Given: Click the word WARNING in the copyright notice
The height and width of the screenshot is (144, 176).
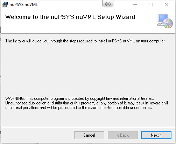Looking at the screenshot, I should click(x=15, y=98).
